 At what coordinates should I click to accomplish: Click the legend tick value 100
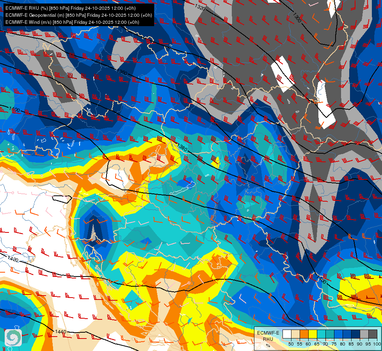[377, 344]
